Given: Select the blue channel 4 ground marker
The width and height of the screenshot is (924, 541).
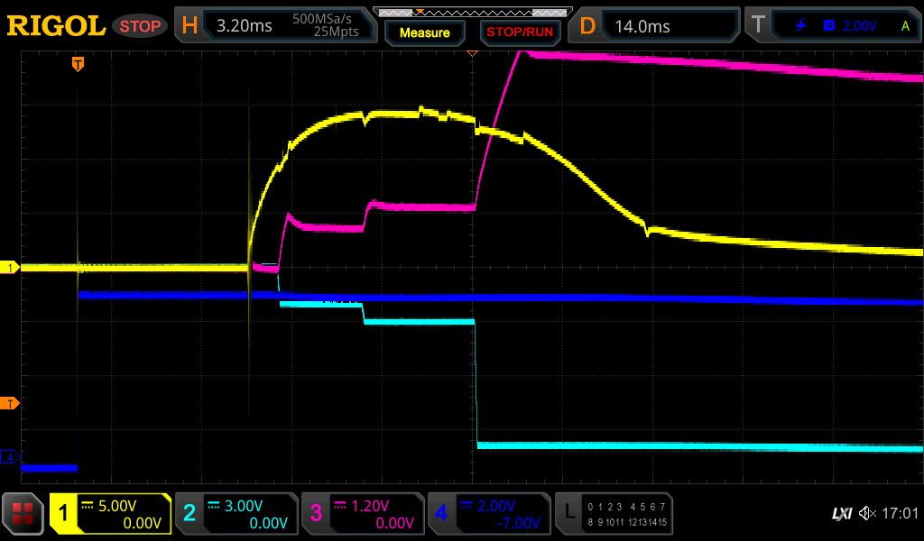Looking at the screenshot, I should click(x=11, y=458).
